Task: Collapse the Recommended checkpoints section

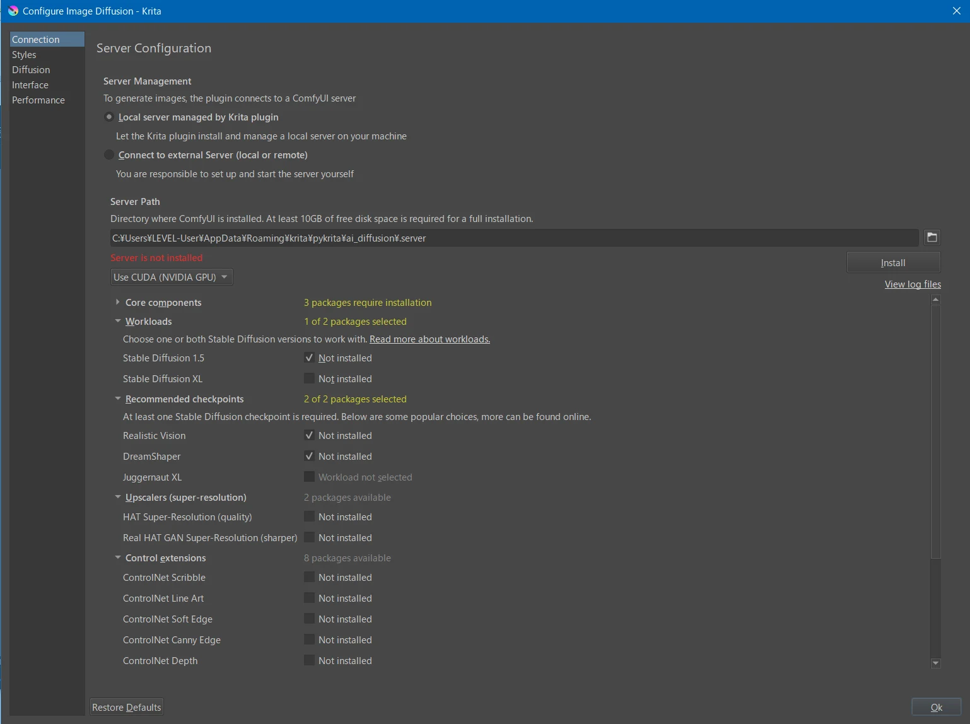Action: click(x=117, y=399)
